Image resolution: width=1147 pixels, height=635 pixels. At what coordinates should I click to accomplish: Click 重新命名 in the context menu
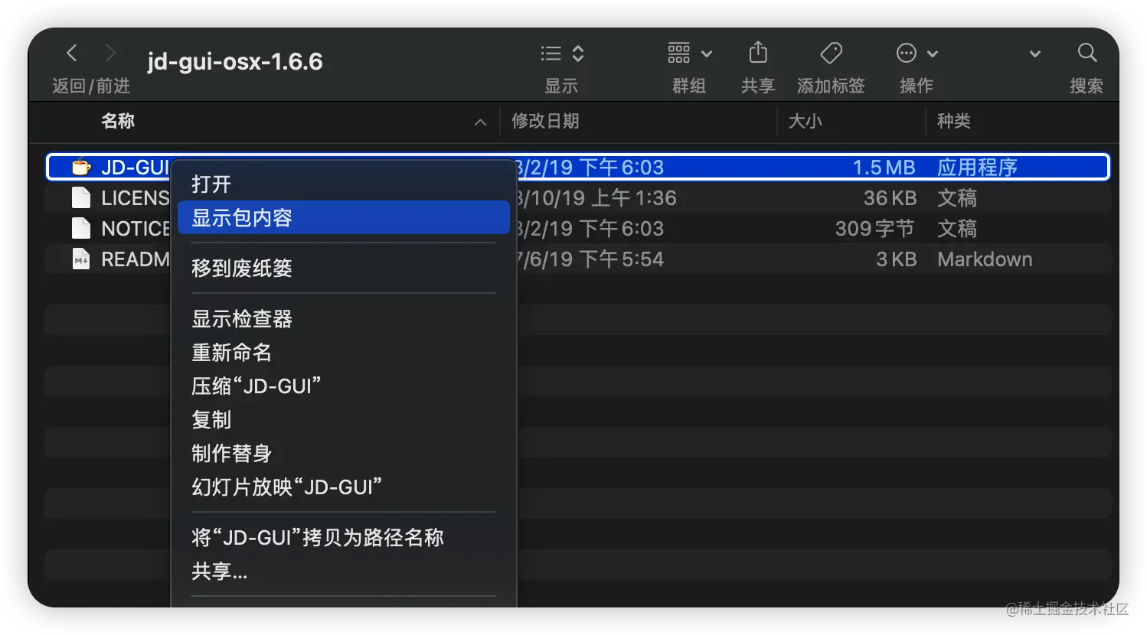pyautogui.click(x=231, y=353)
